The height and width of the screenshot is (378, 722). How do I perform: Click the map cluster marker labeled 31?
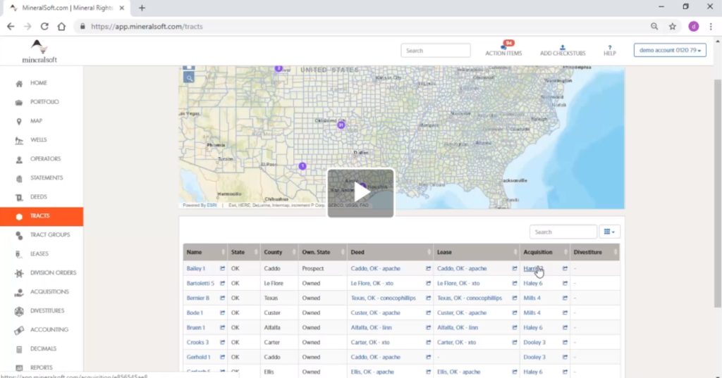(x=341, y=125)
